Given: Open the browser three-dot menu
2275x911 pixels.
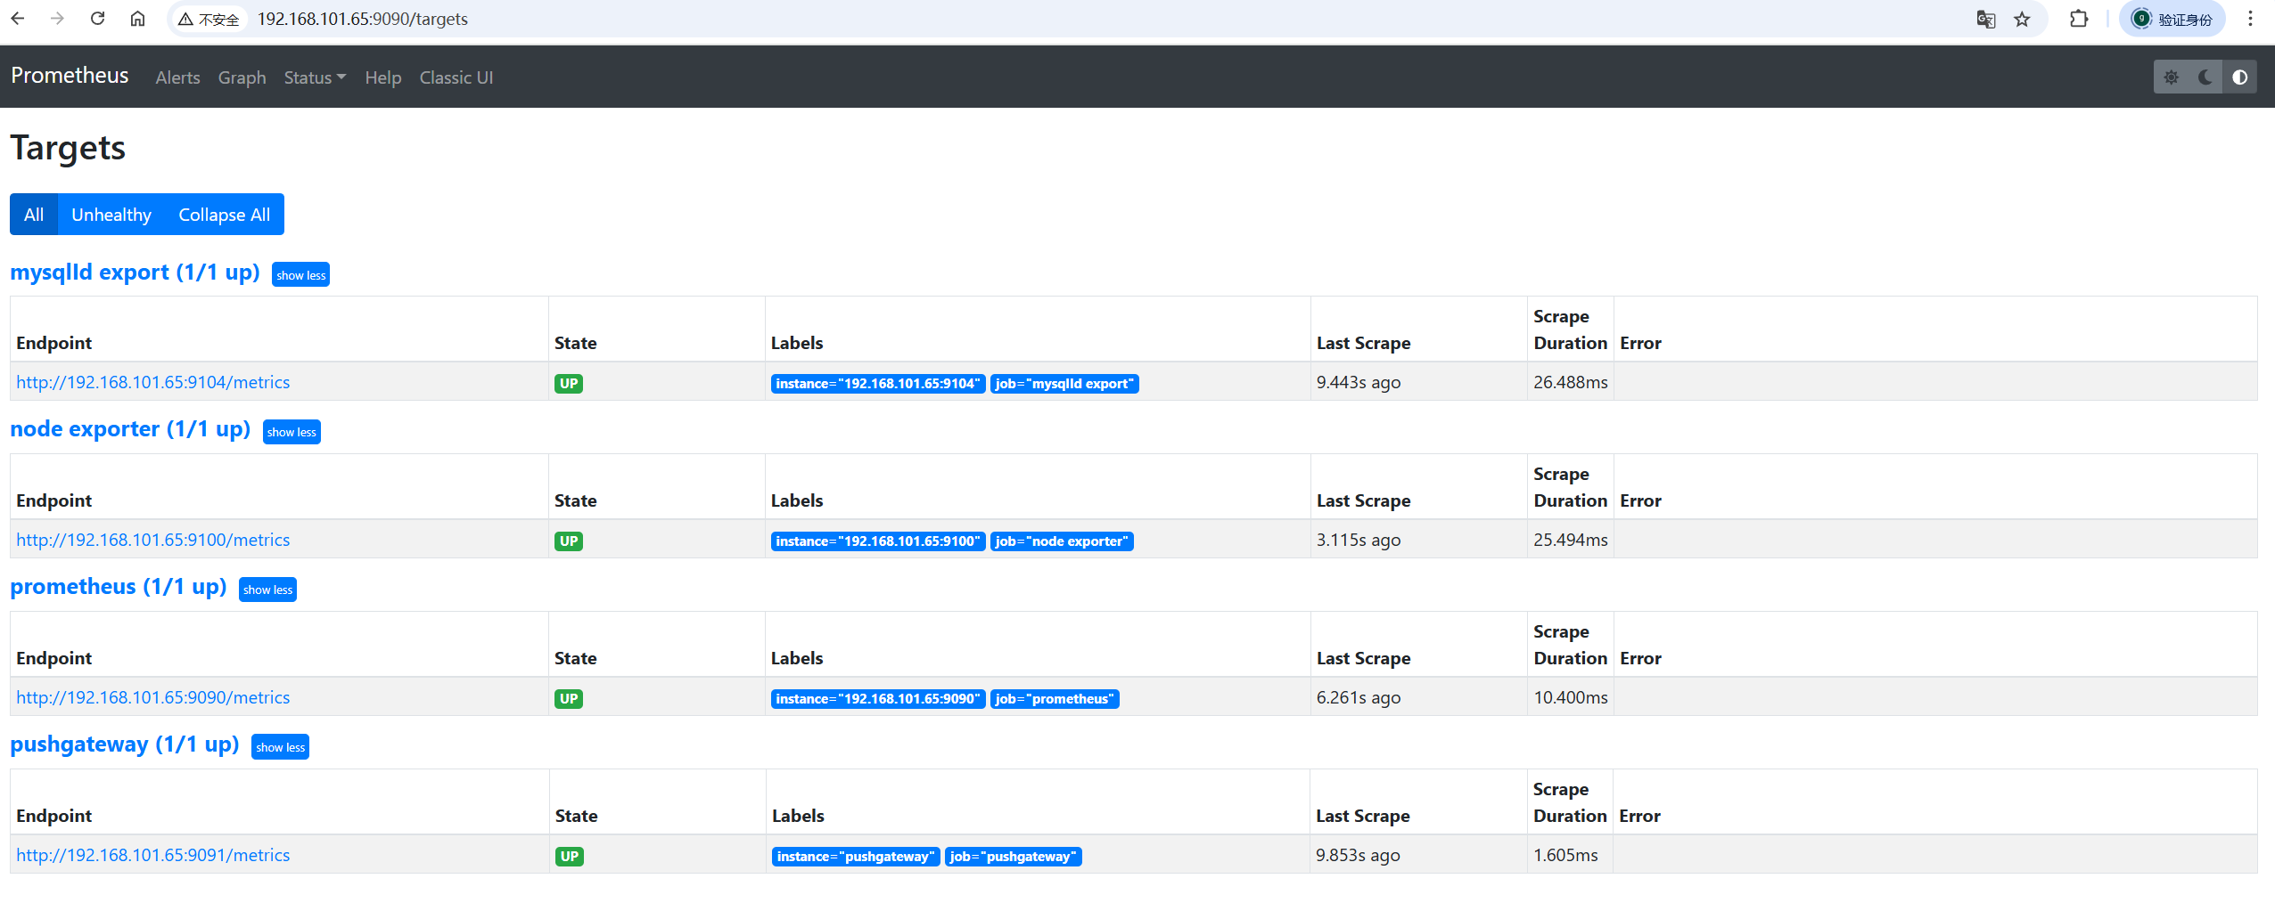Looking at the screenshot, I should click(x=2250, y=19).
